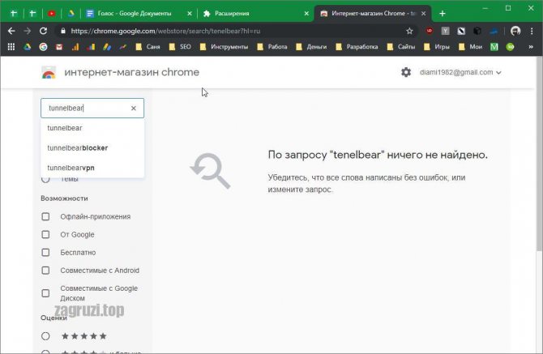Open the Gmail bookmark icon
Screen dimensions: 543x354
point(59,47)
